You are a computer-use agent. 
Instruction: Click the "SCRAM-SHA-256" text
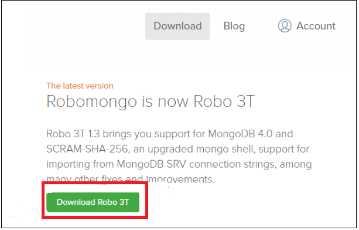pyautogui.click(x=87, y=149)
